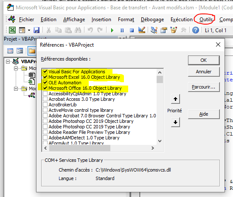
Task: Click the OK button in Références dialog
Action: coord(204,60)
